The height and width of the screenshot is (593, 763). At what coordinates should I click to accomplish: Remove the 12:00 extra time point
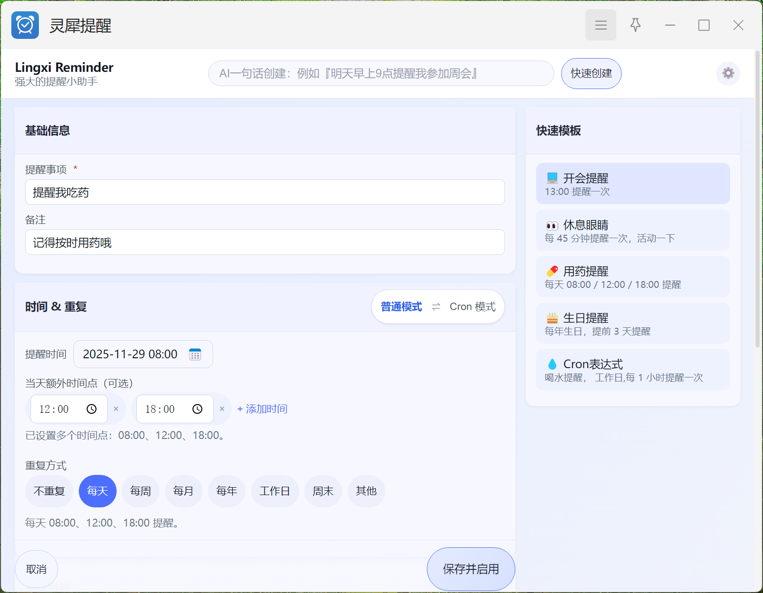[116, 409]
